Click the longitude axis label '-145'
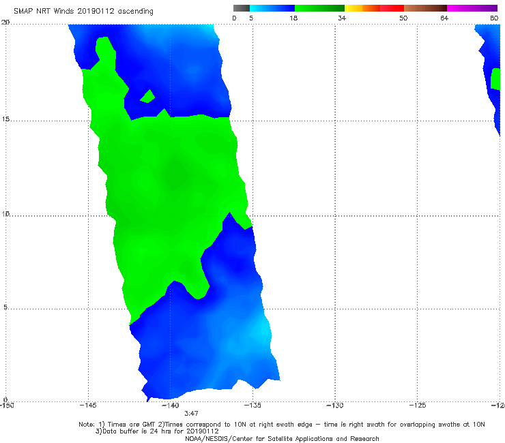This screenshot has height=443, width=505. [88, 406]
